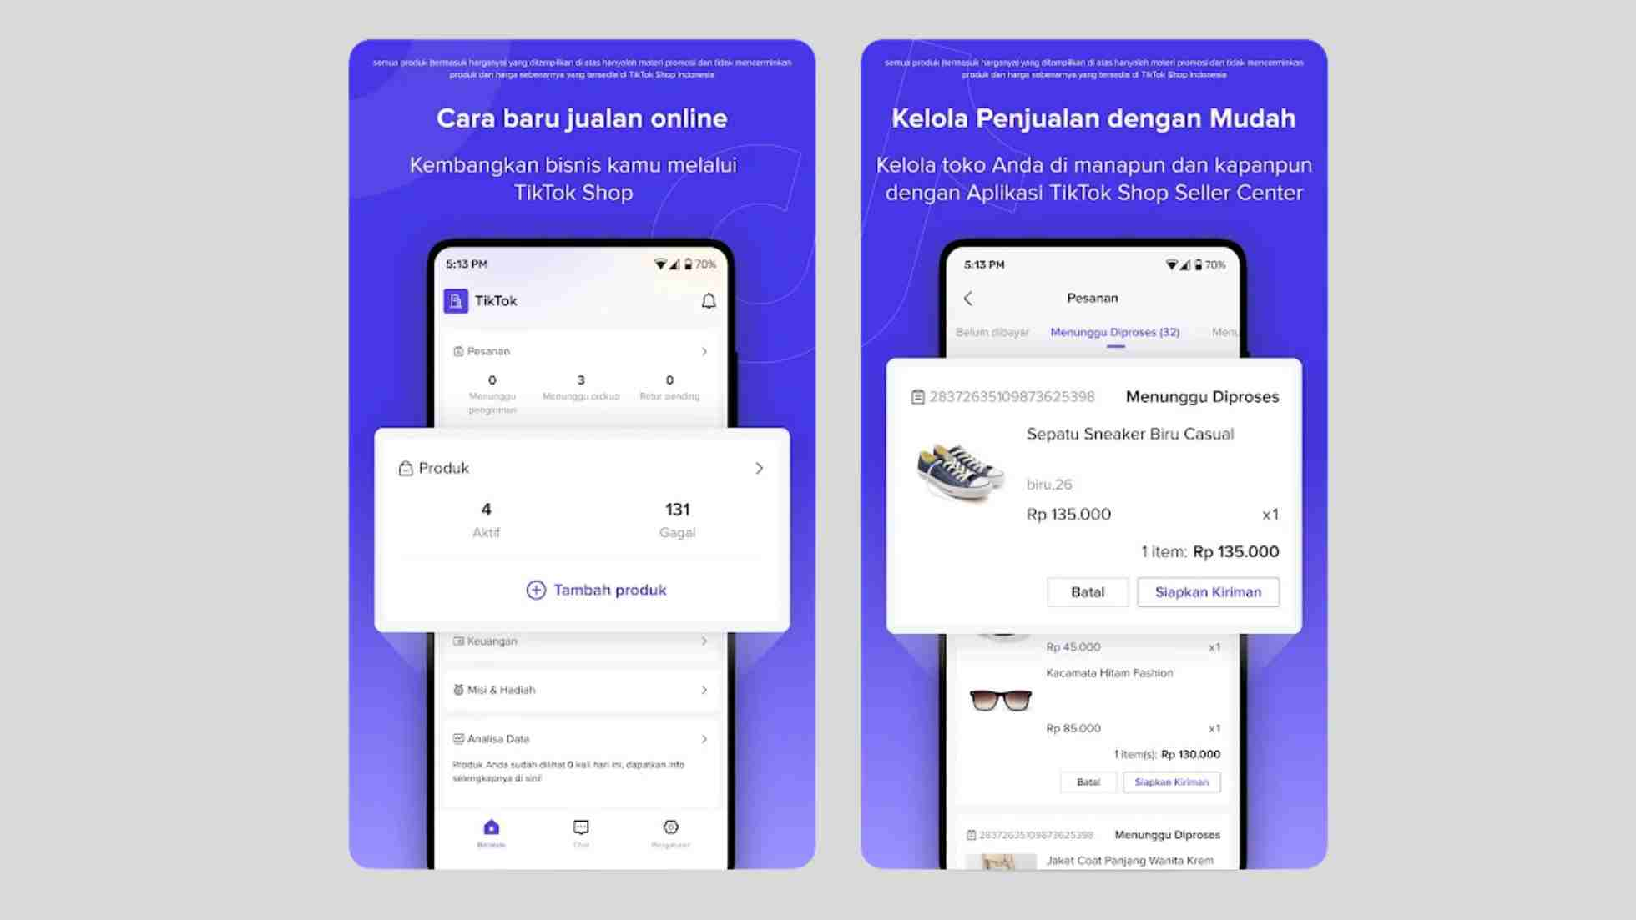Toggle back navigation arrow in Pesanan
The image size is (1636, 920).
pos(967,297)
